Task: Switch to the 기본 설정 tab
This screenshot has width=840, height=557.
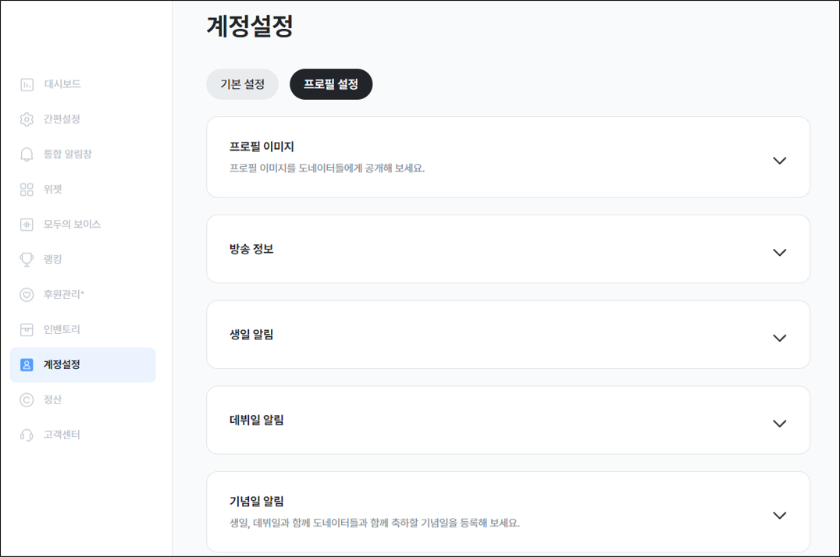Action: pyautogui.click(x=242, y=84)
